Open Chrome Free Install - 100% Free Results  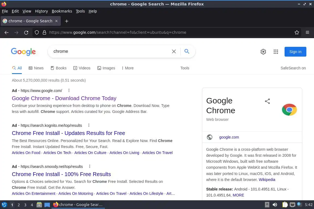click(61, 174)
